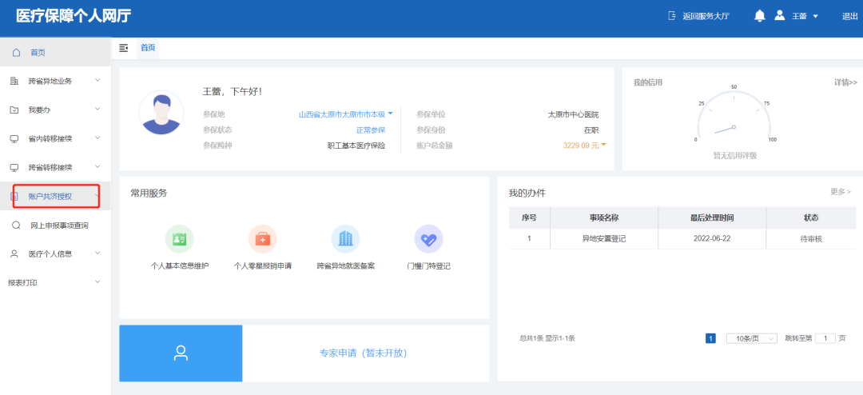This screenshot has height=395, width=863.
Task: Open 跨省异地就医备案 service icon
Action: [345, 238]
